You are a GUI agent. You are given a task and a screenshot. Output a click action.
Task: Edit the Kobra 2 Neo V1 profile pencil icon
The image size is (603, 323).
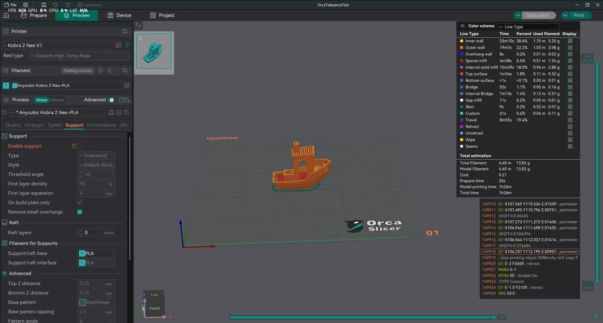tap(118, 45)
